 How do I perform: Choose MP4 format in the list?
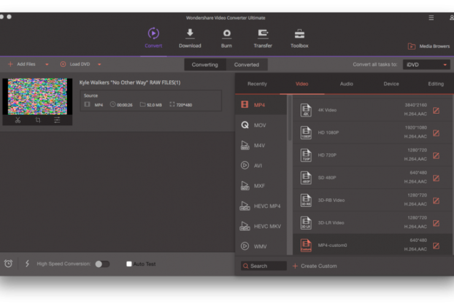coord(261,104)
